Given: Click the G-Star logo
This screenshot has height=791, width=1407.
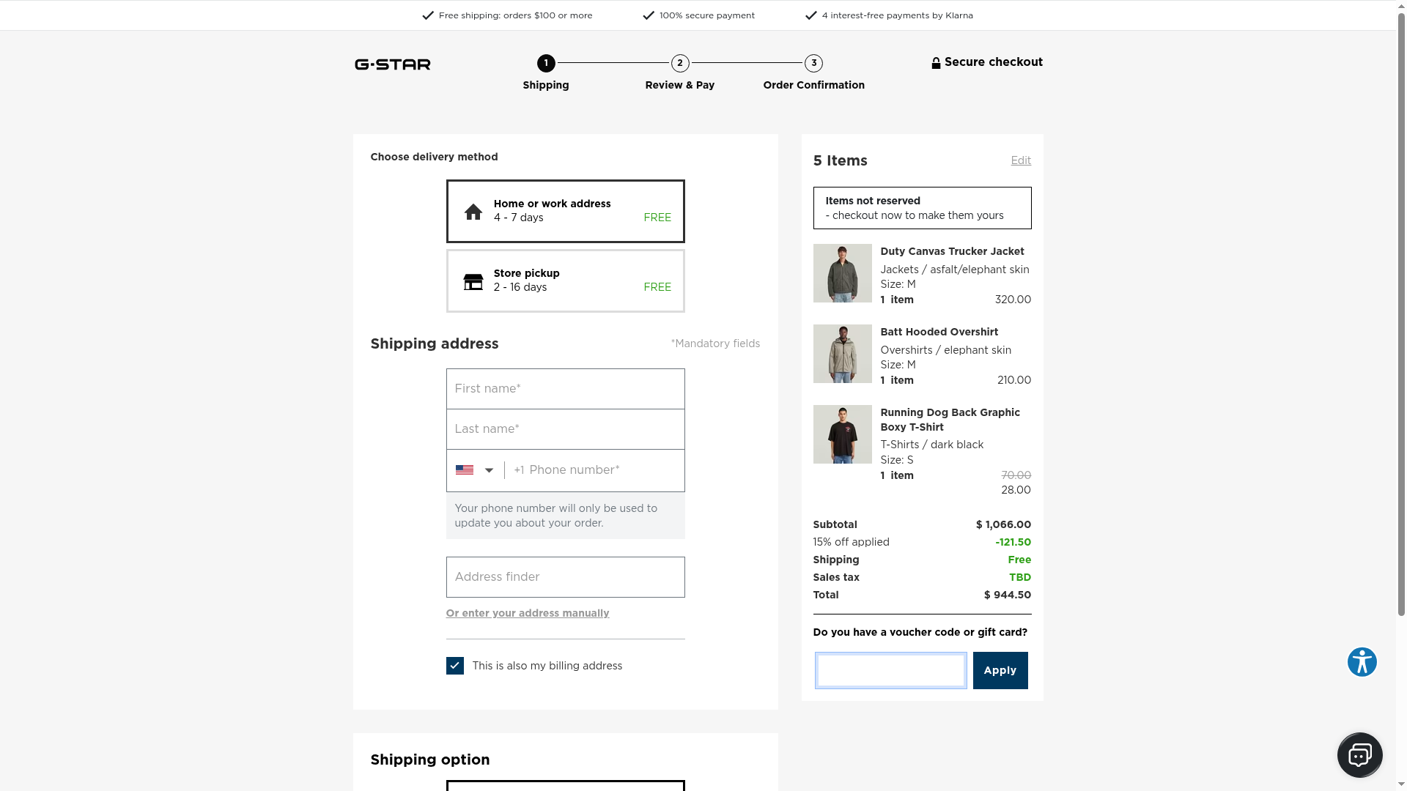Looking at the screenshot, I should (392, 64).
